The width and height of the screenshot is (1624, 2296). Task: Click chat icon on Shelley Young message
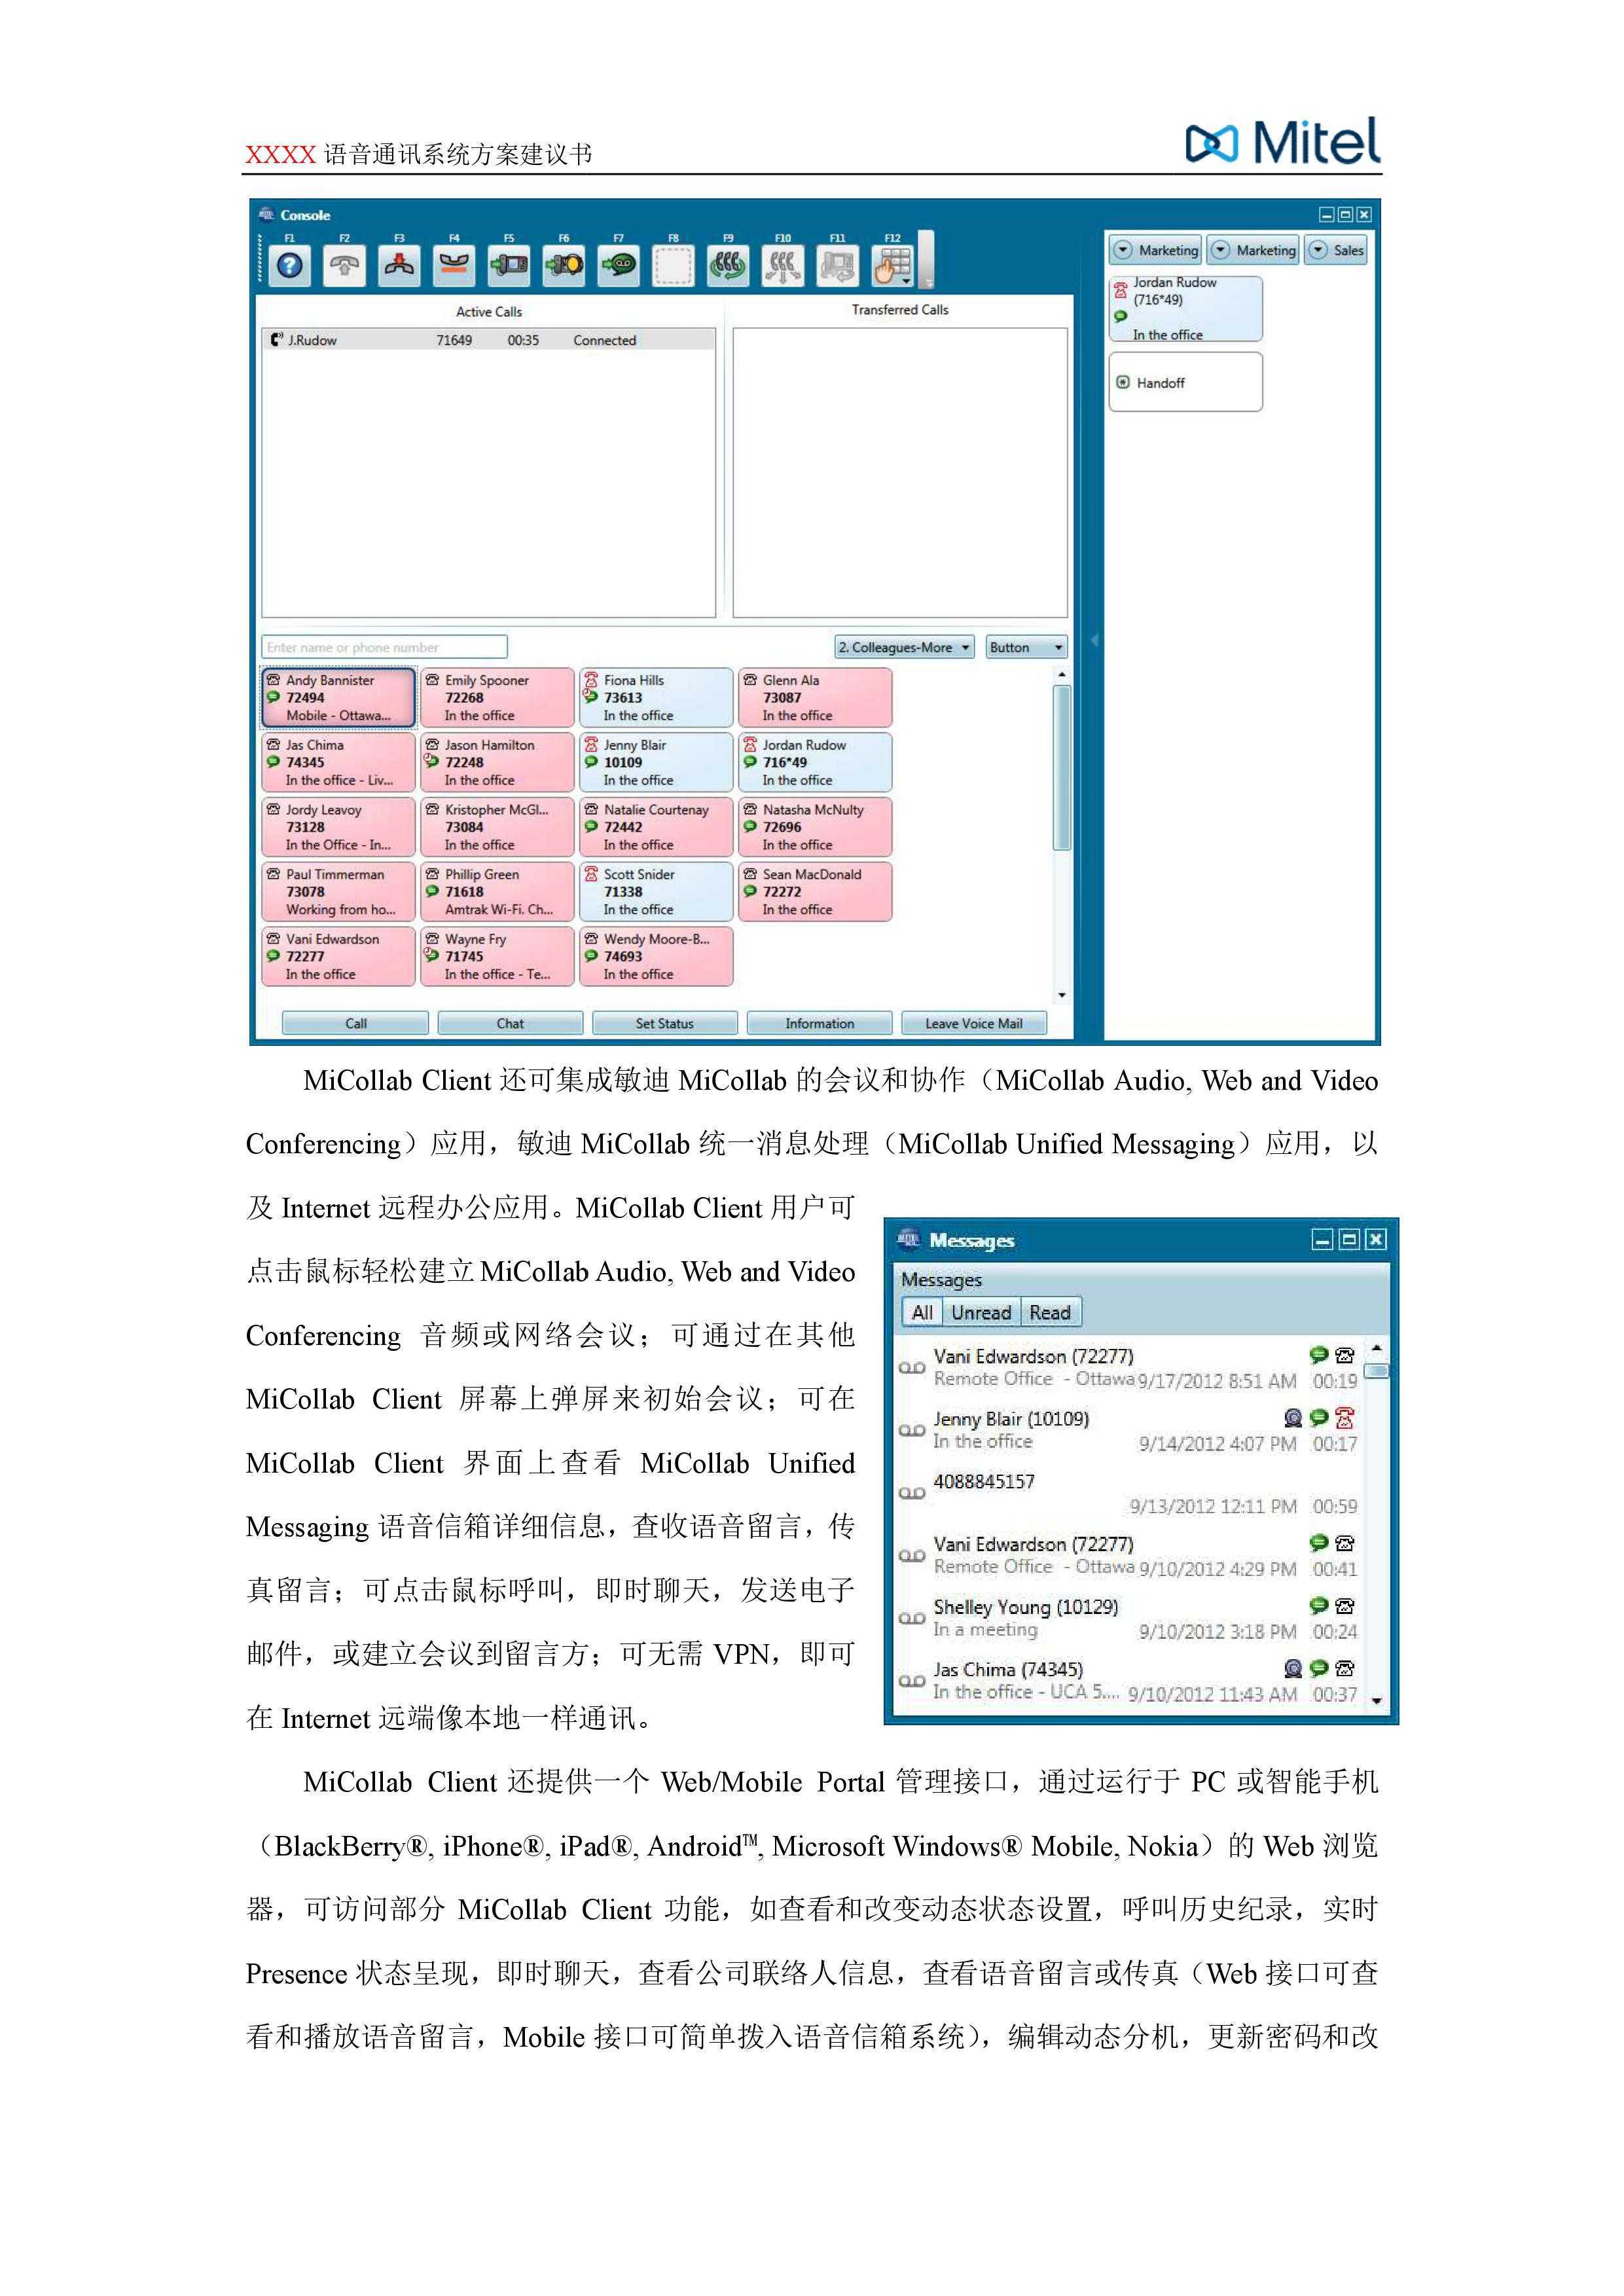point(1319,1605)
